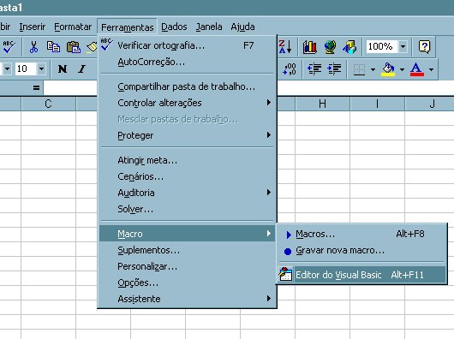Click the Office Assistant help icon
454x339 pixels.
tap(424, 46)
